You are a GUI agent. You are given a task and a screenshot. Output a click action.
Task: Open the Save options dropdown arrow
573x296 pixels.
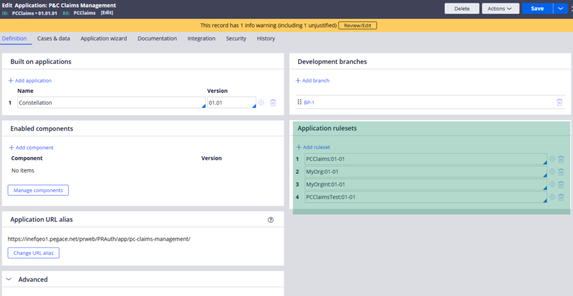[561, 8]
